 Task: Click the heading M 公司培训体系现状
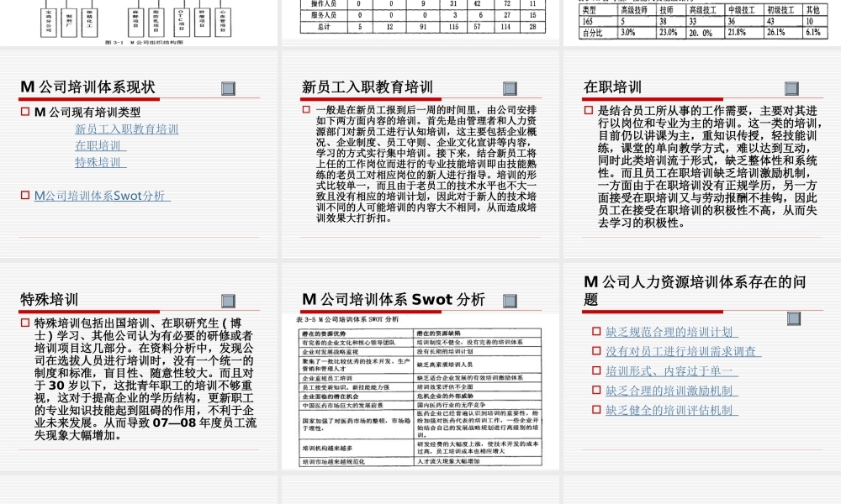pyautogui.click(x=88, y=87)
